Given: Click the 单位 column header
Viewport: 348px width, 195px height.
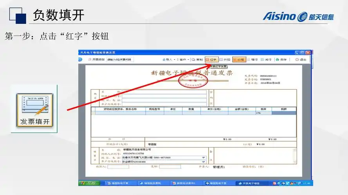Looking at the screenshot, I should pos(173,109).
